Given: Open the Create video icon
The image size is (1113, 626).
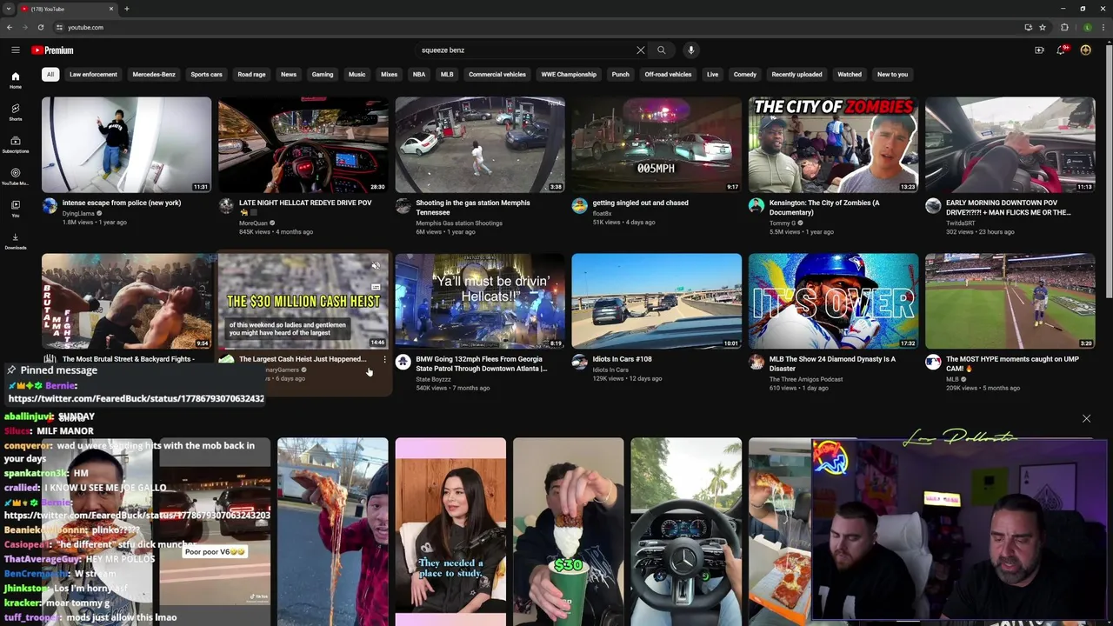Looking at the screenshot, I should (1039, 50).
